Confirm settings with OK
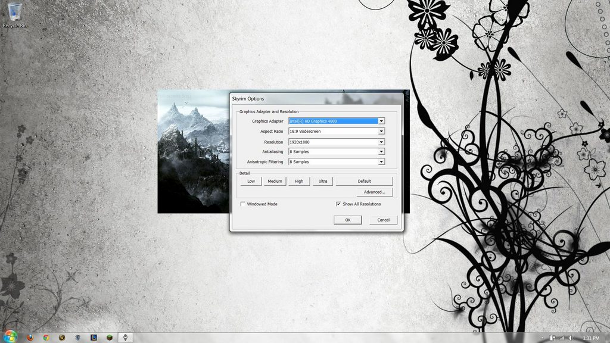Screen dimensions: 610x343 [348, 220]
